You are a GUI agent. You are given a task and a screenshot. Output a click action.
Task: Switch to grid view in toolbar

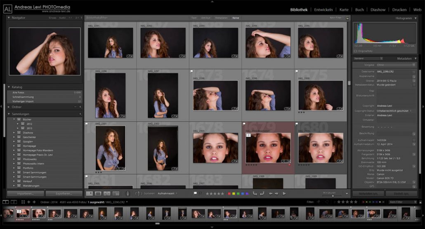[89, 194]
